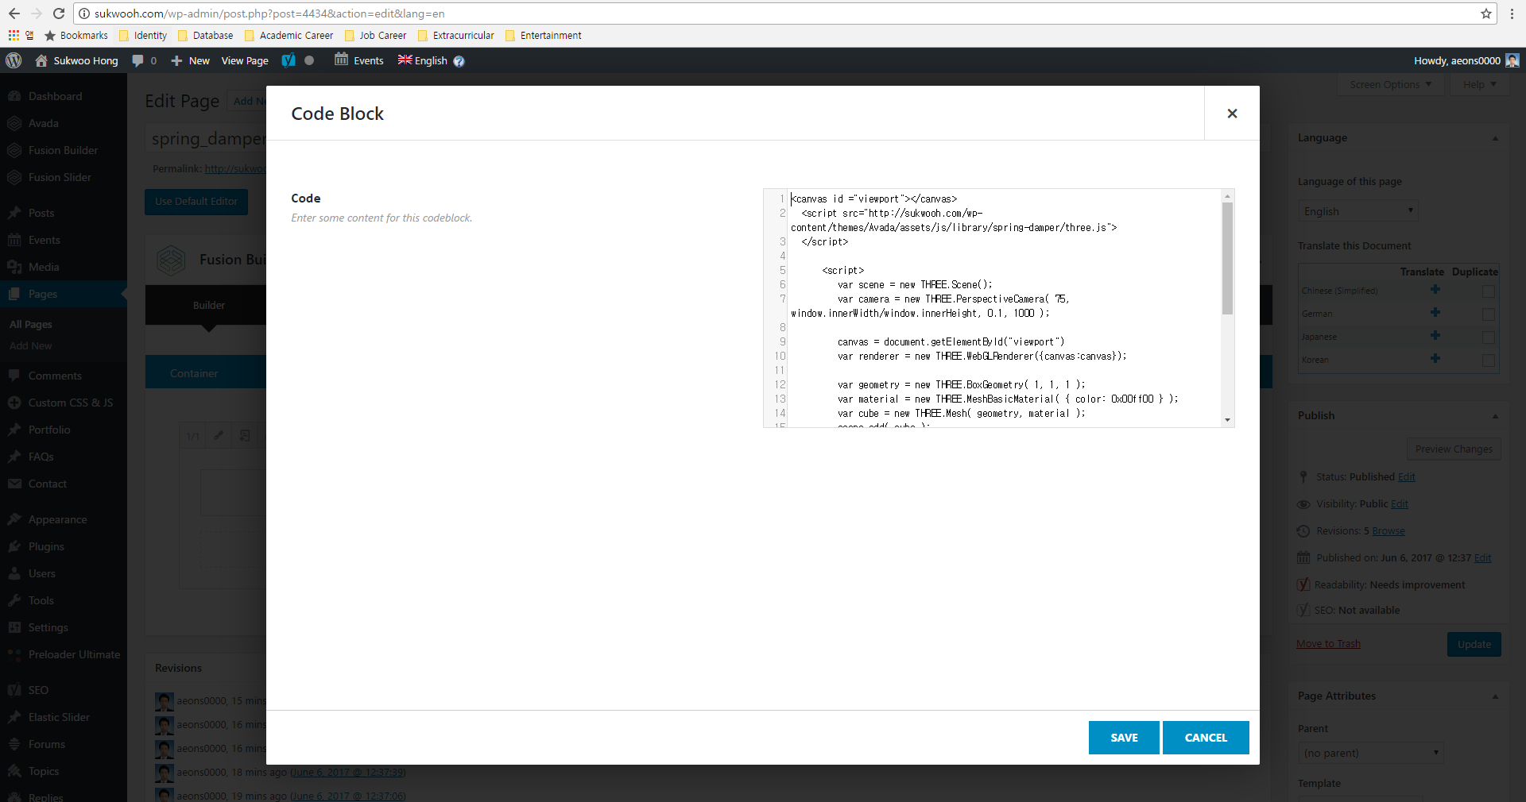Open Yoast SEO icon in admin bar

click(289, 60)
